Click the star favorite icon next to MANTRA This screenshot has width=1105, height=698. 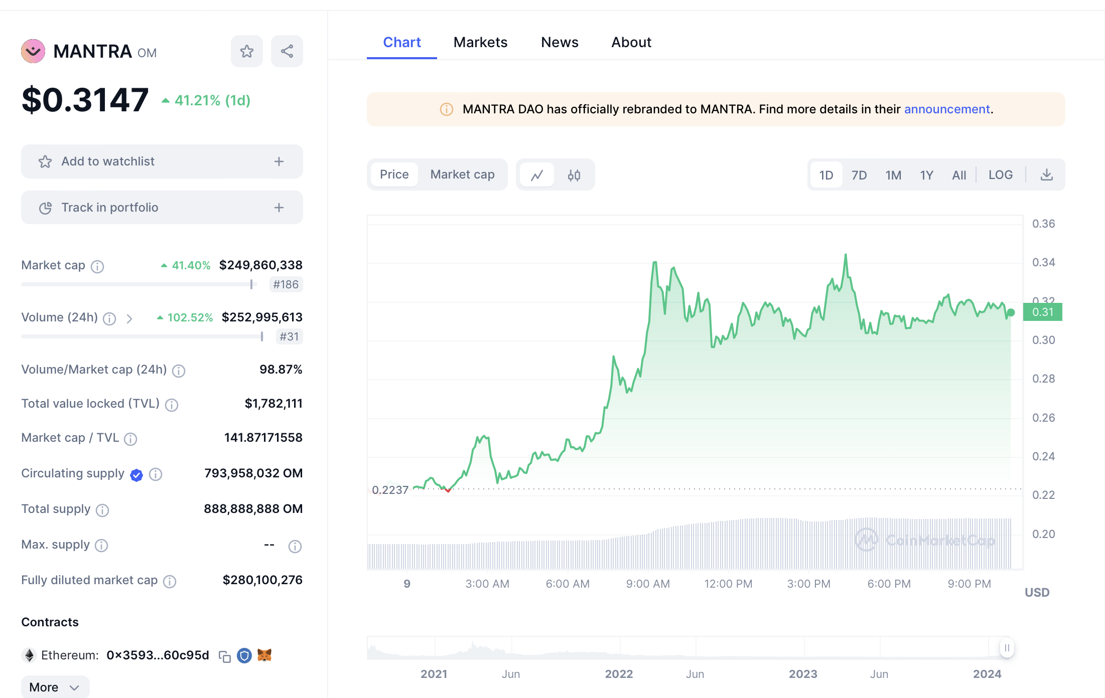point(246,51)
